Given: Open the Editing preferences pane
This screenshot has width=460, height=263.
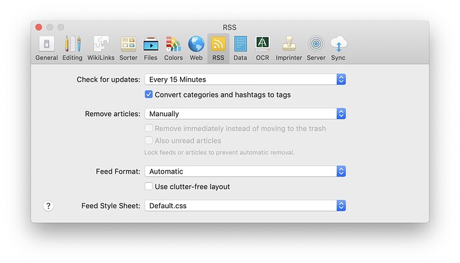Looking at the screenshot, I should (x=72, y=49).
